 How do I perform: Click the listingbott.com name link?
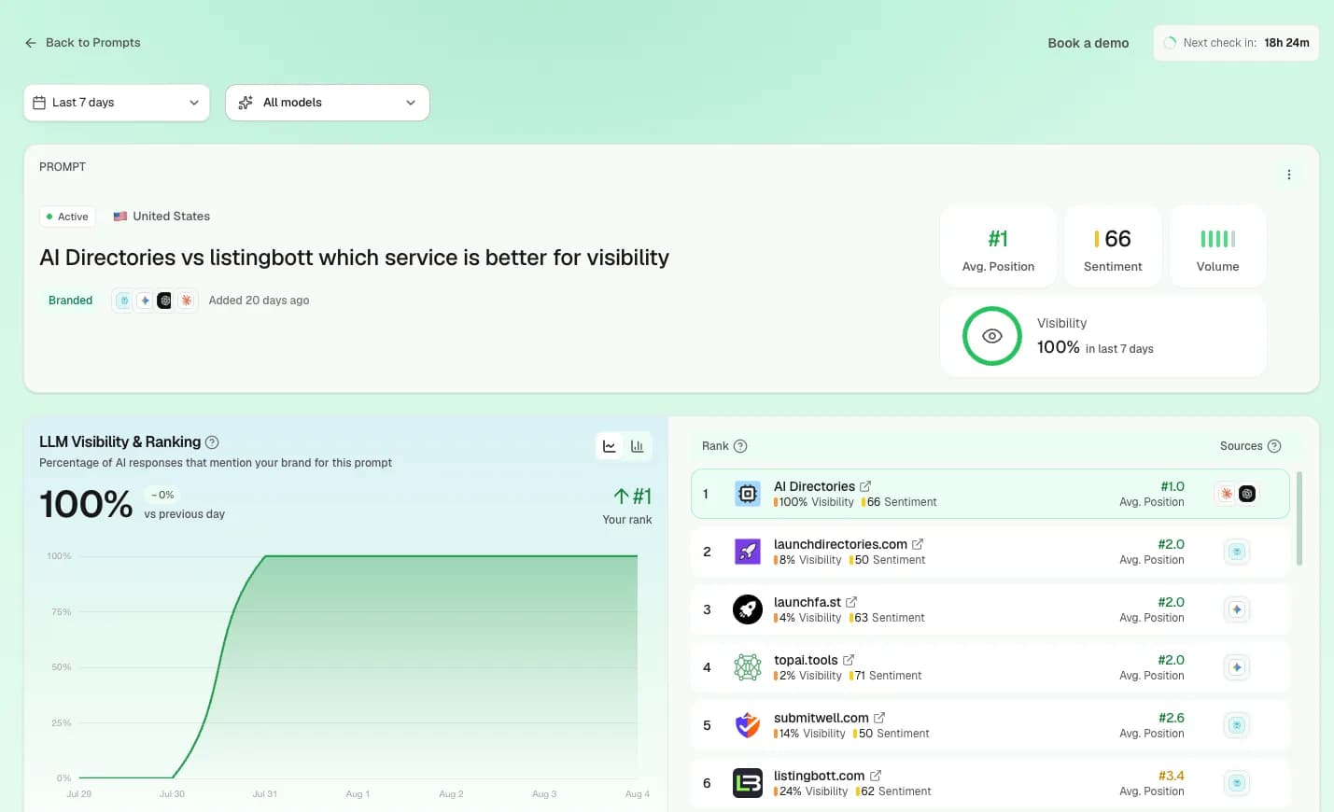coord(820,776)
